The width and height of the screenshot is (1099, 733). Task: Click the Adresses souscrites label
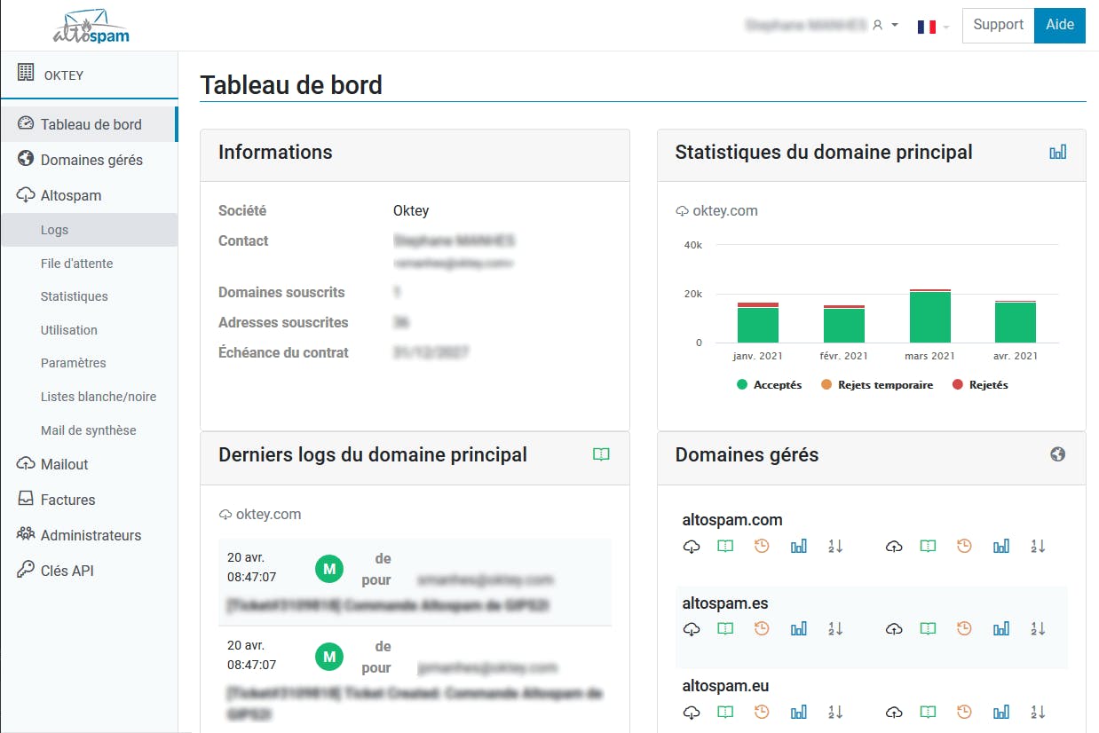tap(283, 322)
